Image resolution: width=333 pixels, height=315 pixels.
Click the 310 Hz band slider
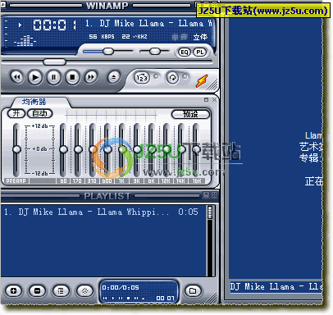(93, 149)
